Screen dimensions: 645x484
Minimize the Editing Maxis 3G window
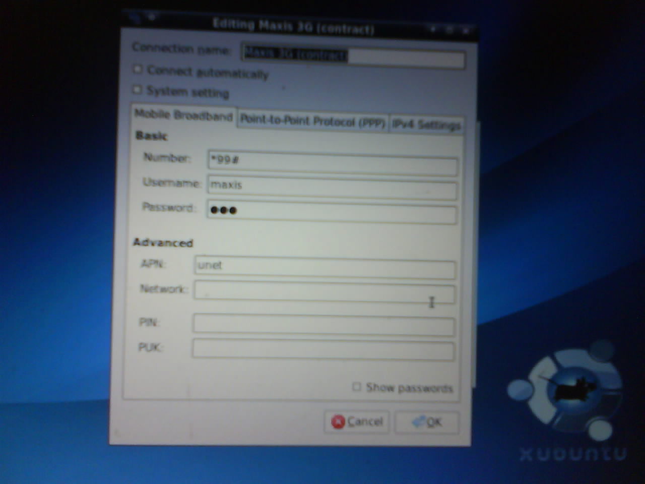click(433, 30)
